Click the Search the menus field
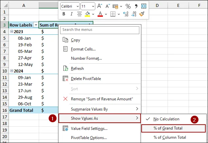 click(x=100, y=30)
